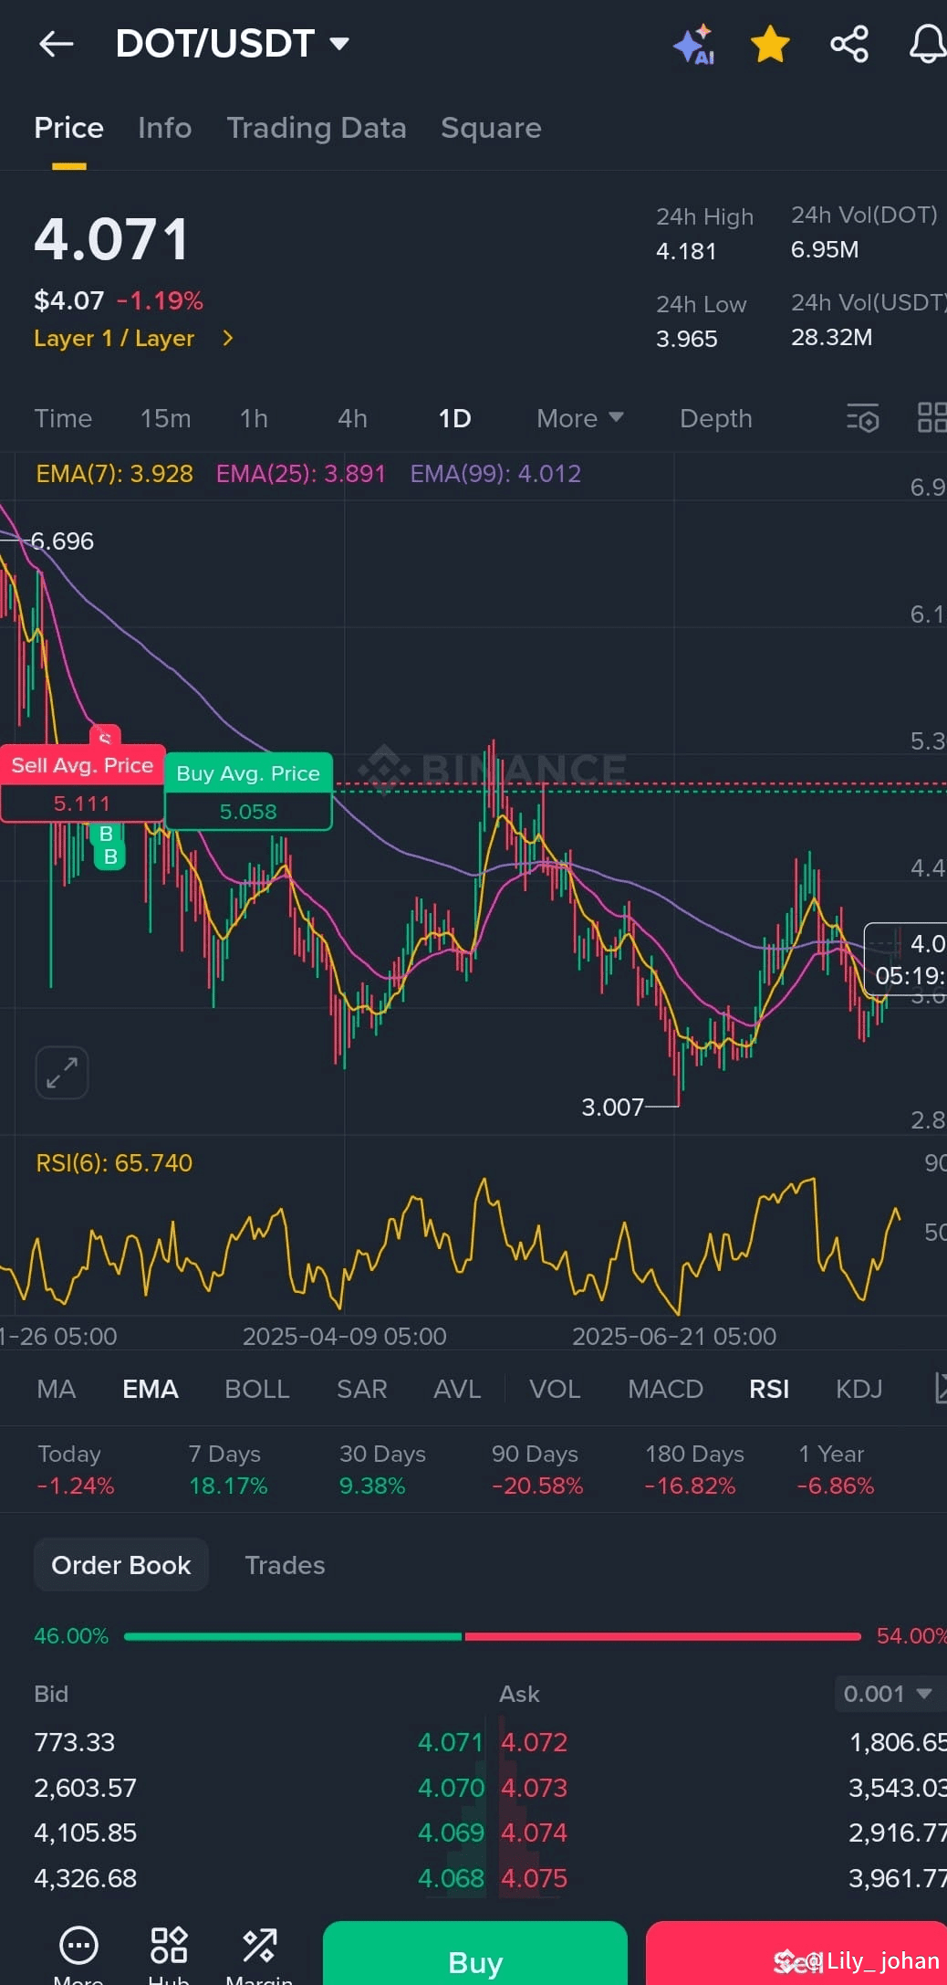Open order book 0.001 precision dropdown

[889, 1694]
